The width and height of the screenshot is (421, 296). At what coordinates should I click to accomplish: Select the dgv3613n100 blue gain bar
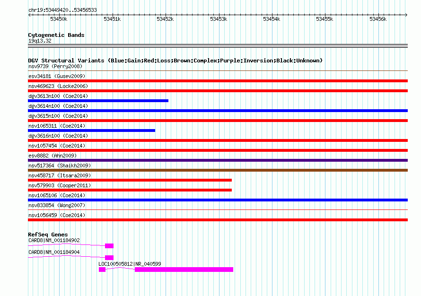coord(98,101)
